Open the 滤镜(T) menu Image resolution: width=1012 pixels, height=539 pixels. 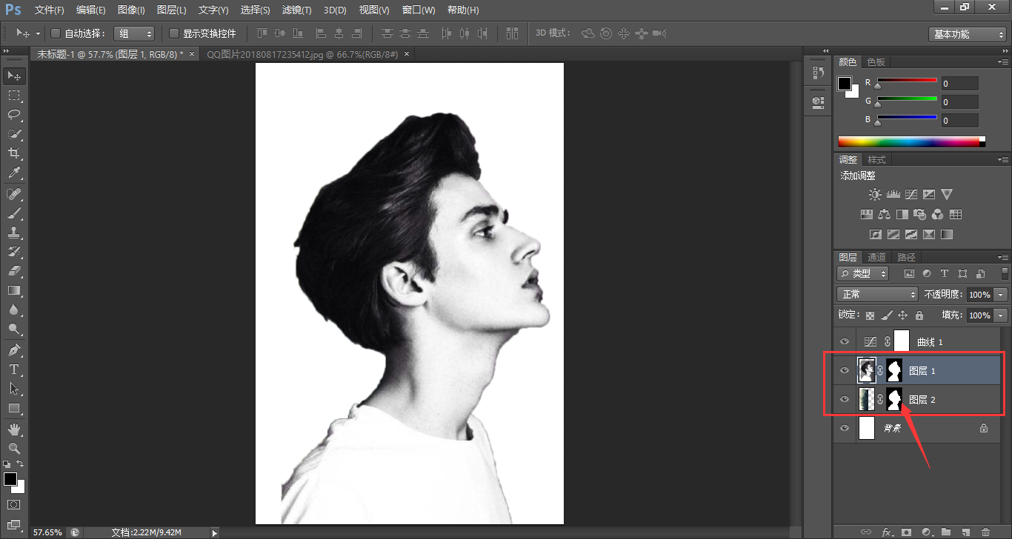pyautogui.click(x=296, y=10)
